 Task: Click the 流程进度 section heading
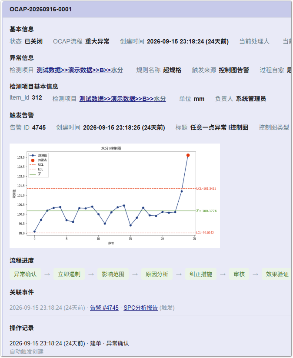pos(22,261)
